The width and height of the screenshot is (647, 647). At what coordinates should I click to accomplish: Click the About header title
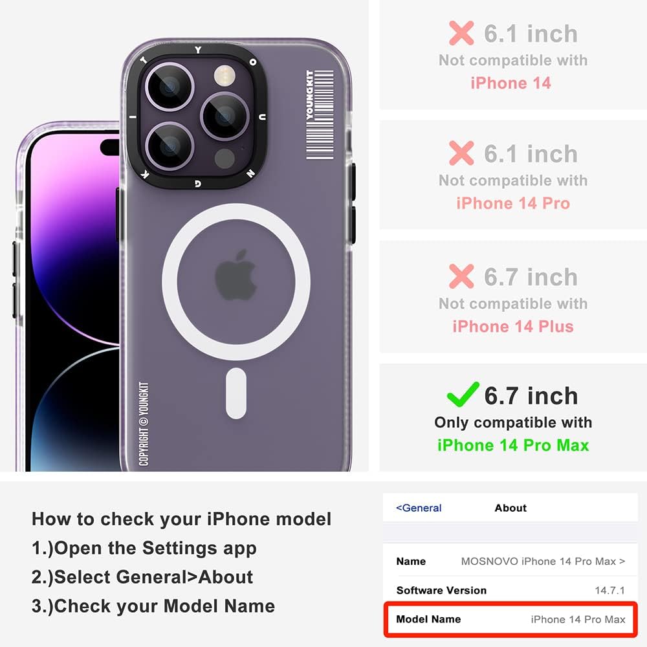[x=510, y=508]
